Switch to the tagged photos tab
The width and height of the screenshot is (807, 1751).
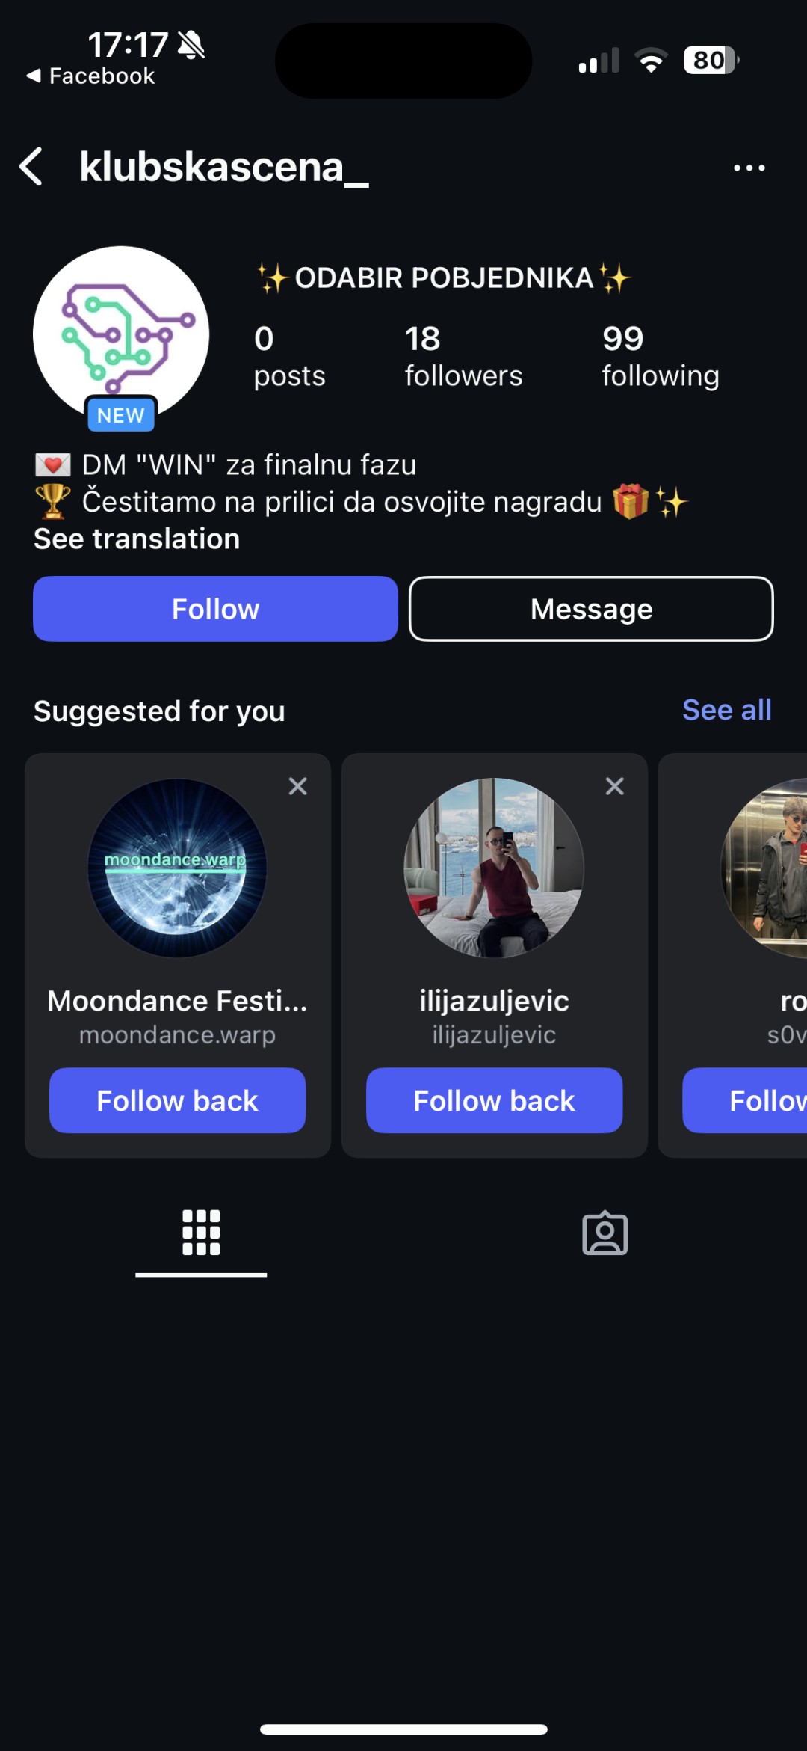605,1233
